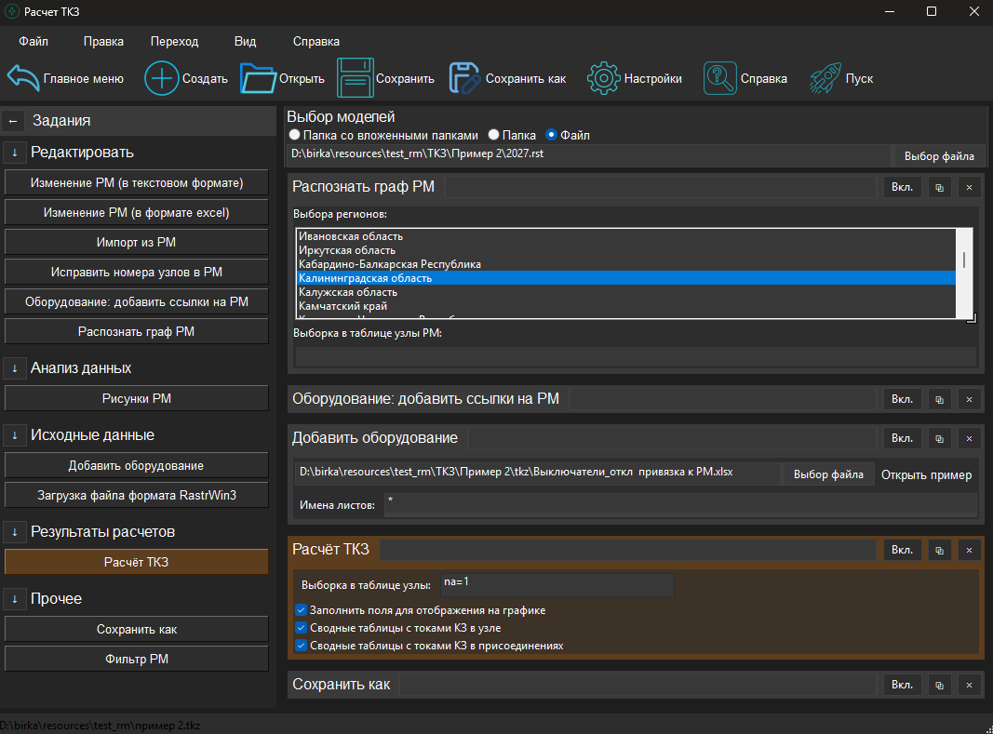The width and height of the screenshot is (993, 734).
Task: Click the app icon in the title bar
Action: click(11, 11)
